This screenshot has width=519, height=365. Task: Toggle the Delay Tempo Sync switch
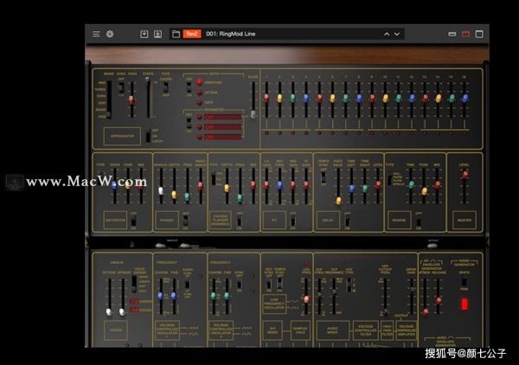[x=324, y=177]
